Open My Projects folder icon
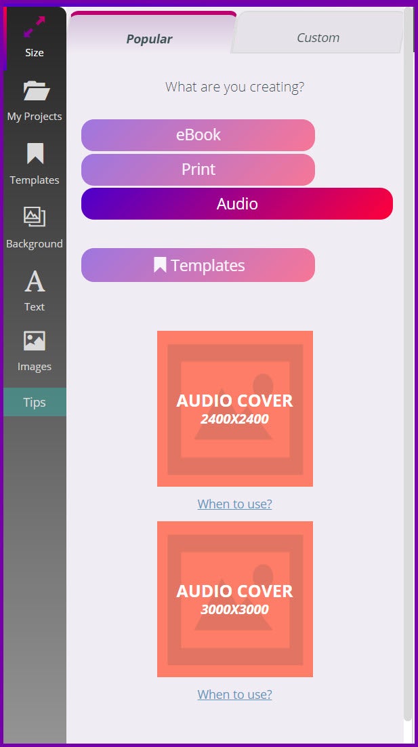 tap(35, 91)
